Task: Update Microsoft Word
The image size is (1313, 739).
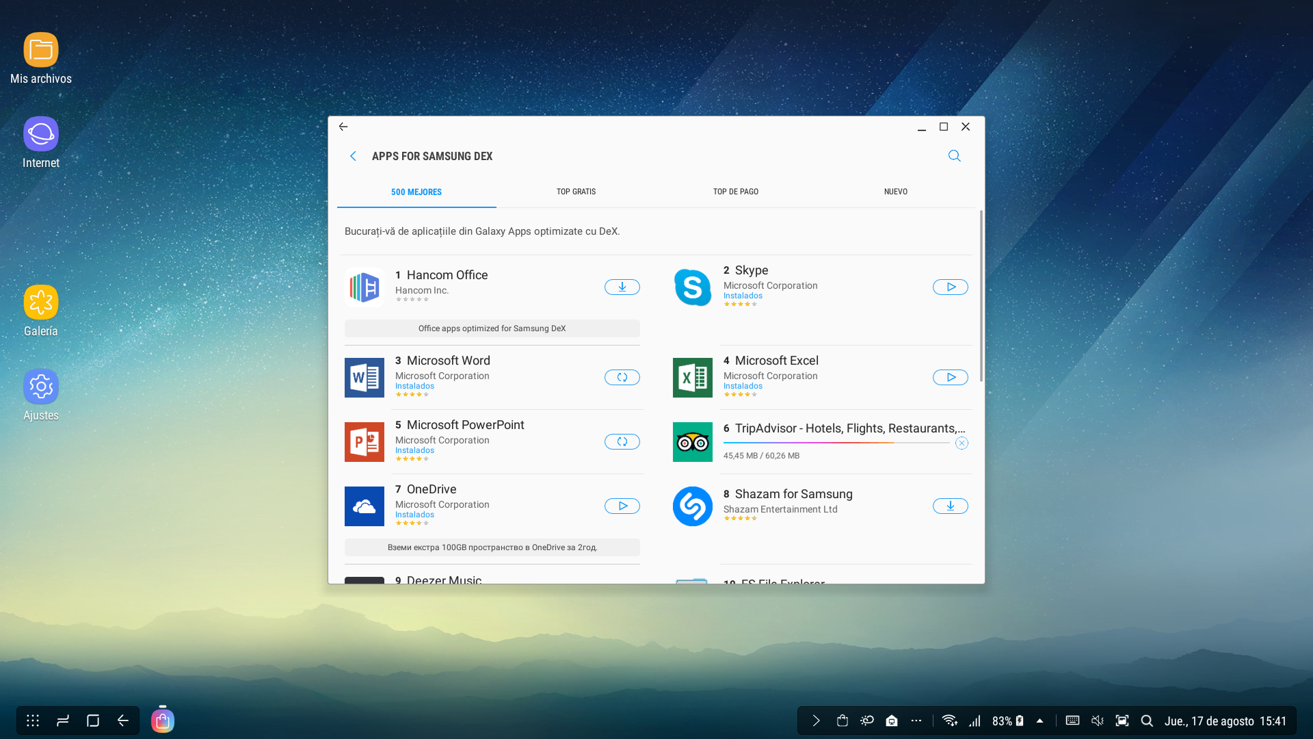Action: pos(622,378)
